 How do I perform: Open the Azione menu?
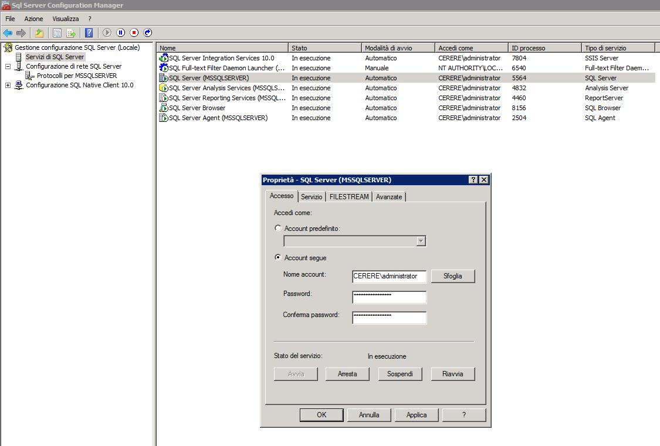(33, 19)
